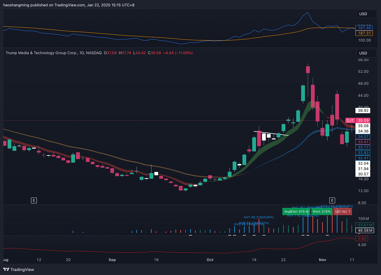Click the 100 M volume axis label
Screen dimensions: 381x275
point(363,218)
